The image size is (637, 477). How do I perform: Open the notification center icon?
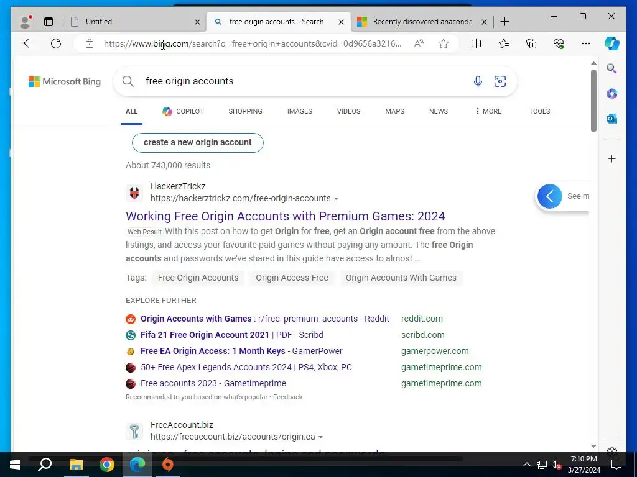point(616,465)
